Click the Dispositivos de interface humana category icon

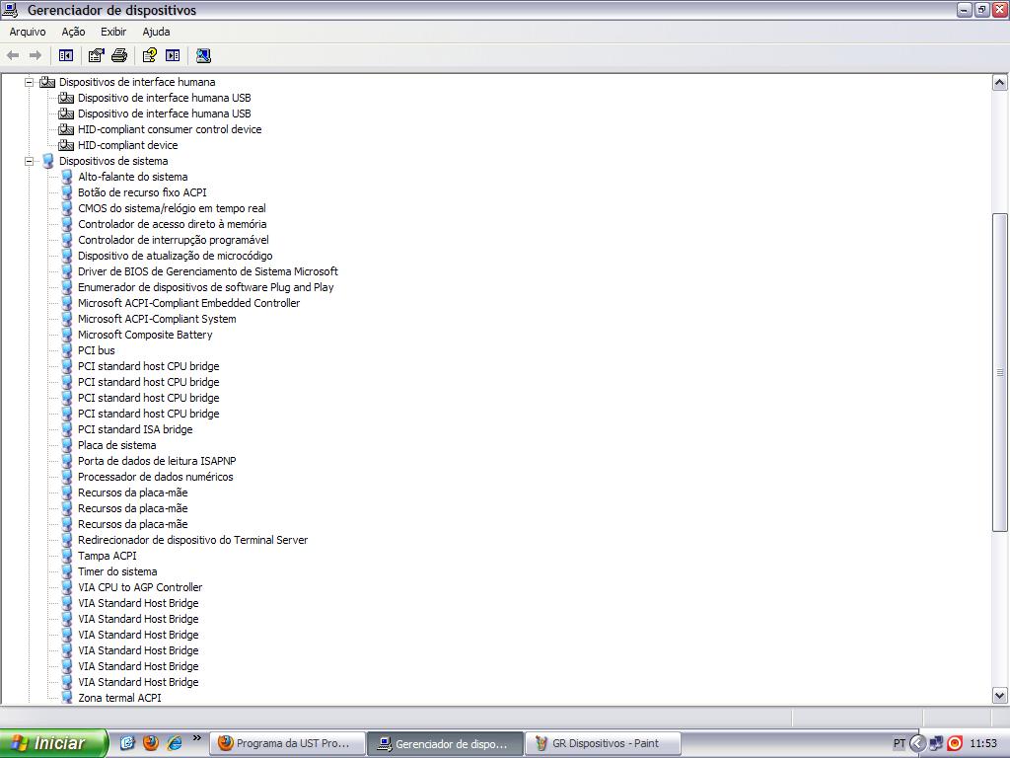pos(47,83)
